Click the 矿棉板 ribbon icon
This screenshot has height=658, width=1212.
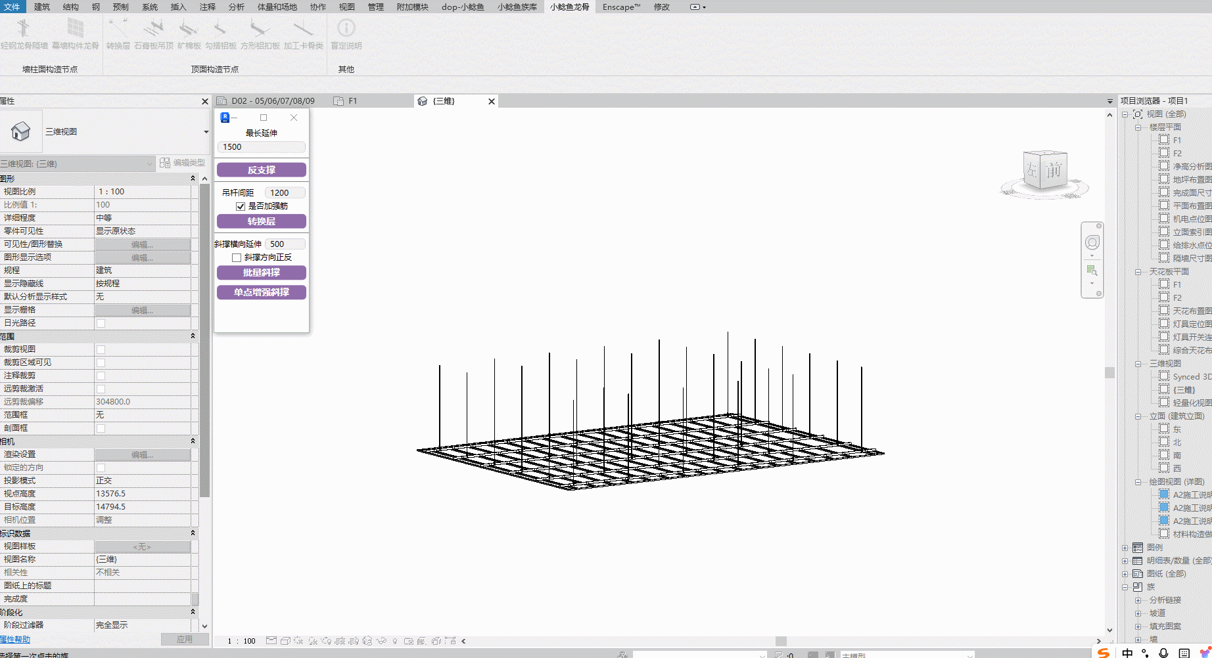[189, 29]
